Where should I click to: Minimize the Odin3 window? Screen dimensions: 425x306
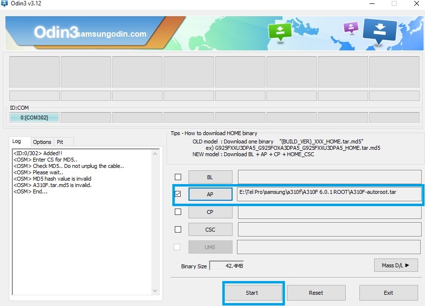tap(372, 3)
